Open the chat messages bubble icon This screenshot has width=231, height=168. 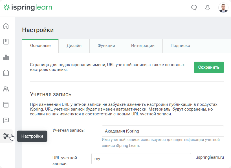[194, 8]
